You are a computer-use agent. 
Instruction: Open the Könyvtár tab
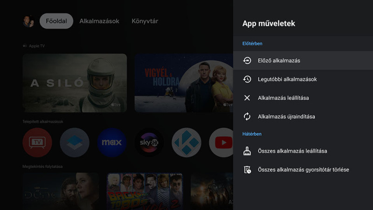[x=145, y=21]
